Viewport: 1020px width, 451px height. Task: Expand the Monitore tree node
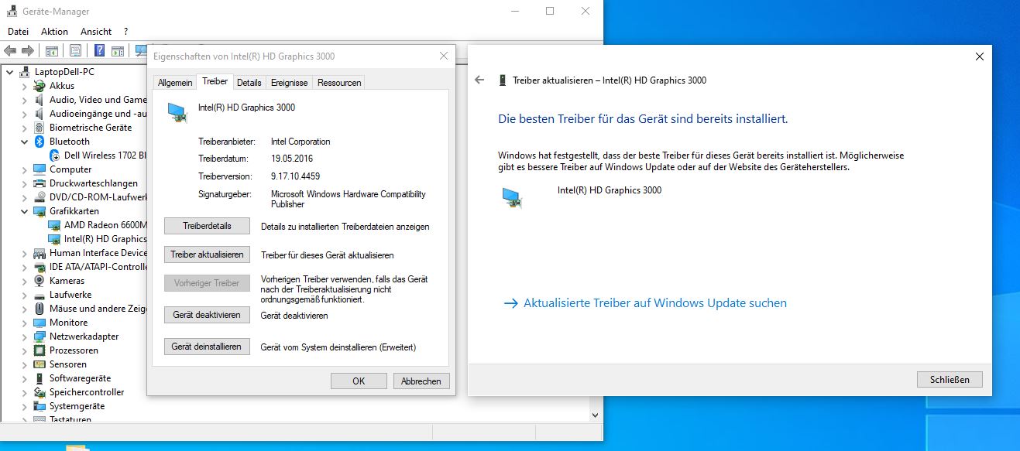pyautogui.click(x=25, y=323)
